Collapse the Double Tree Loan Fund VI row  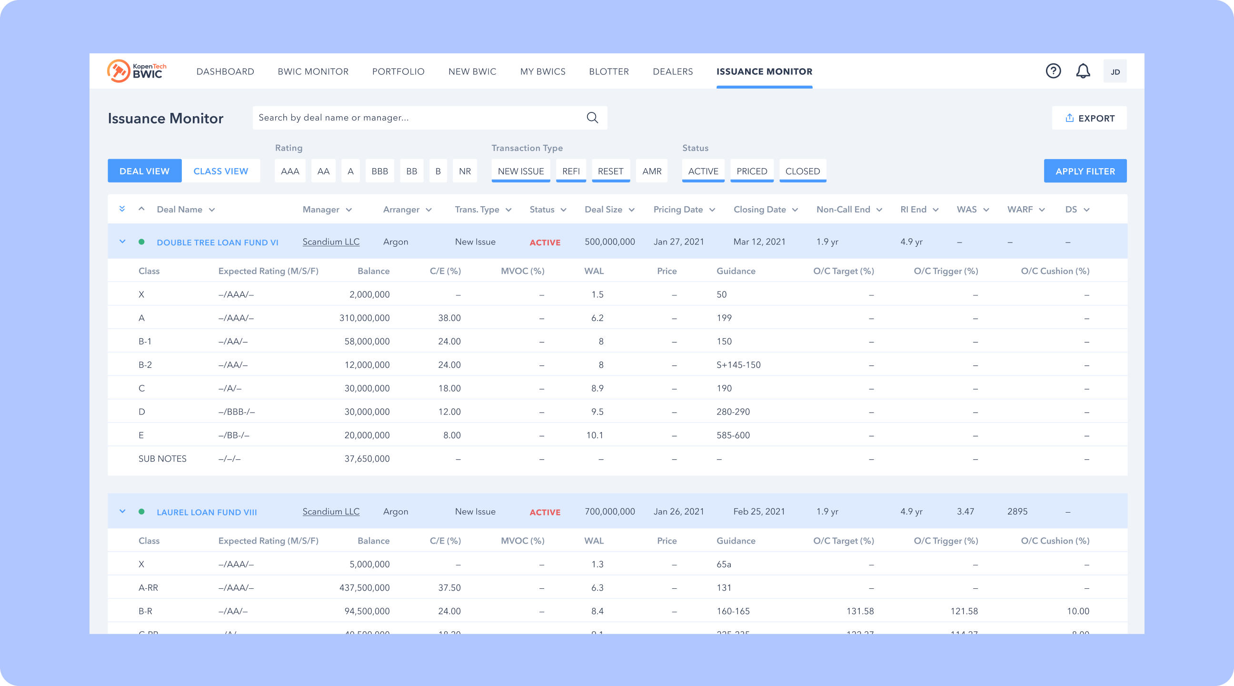123,242
